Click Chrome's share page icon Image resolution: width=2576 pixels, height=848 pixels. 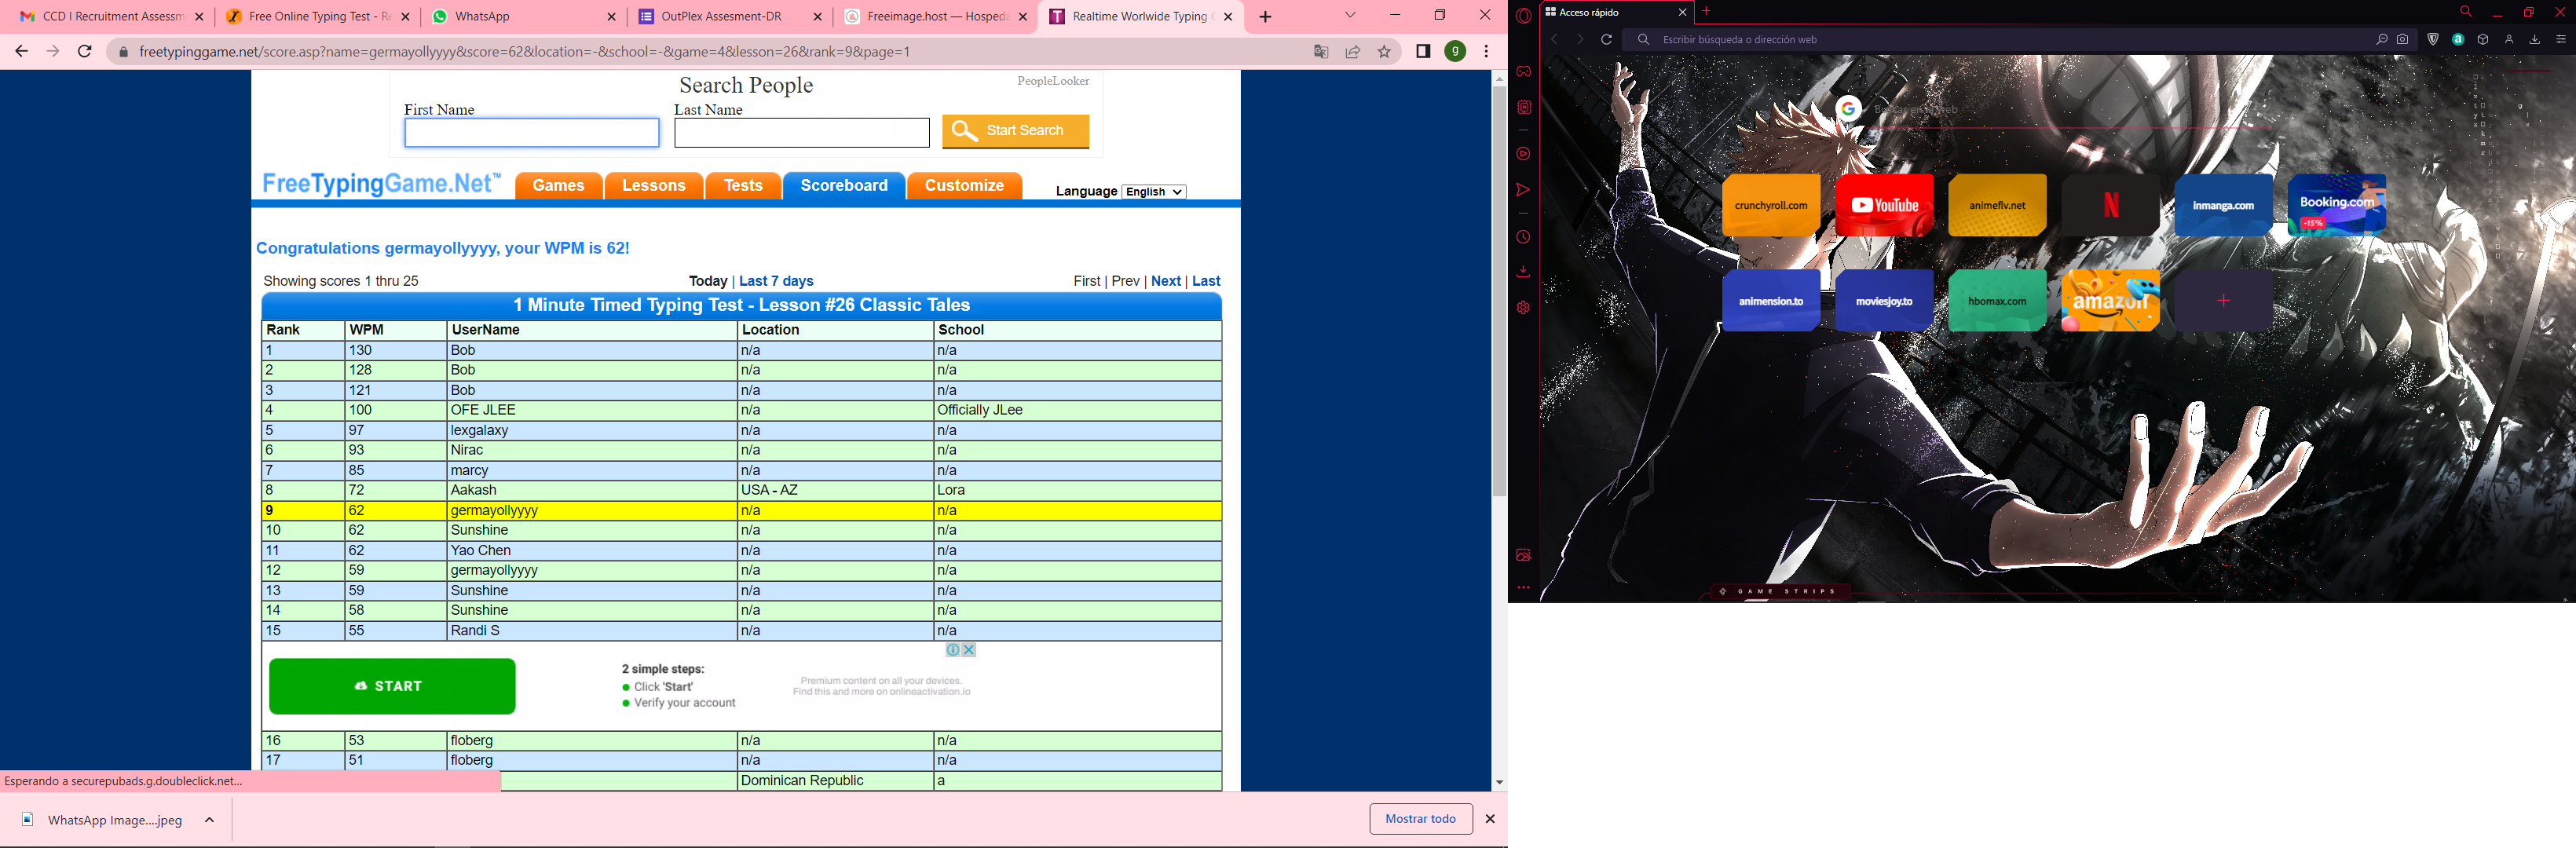[1352, 52]
